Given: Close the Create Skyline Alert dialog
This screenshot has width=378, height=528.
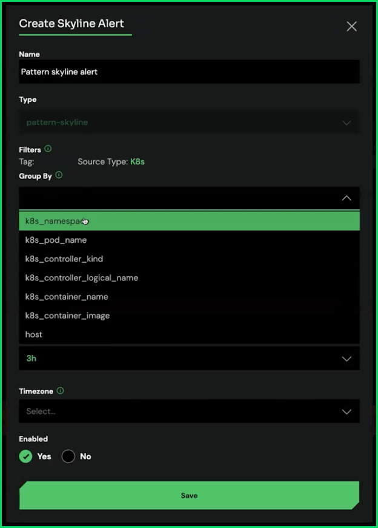Looking at the screenshot, I should [x=351, y=26].
